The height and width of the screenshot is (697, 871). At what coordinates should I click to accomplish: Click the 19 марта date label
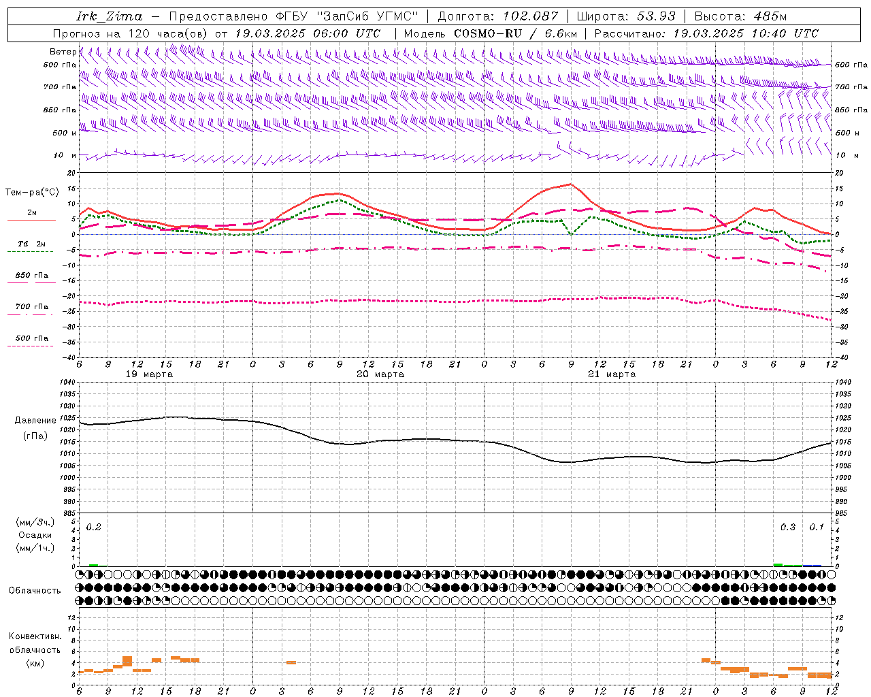(150, 374)
